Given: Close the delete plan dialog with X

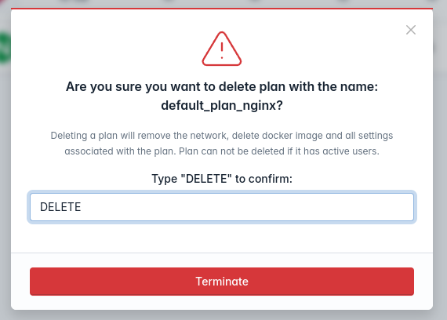Looking at the screenshot, I should (x=411, y=30).
